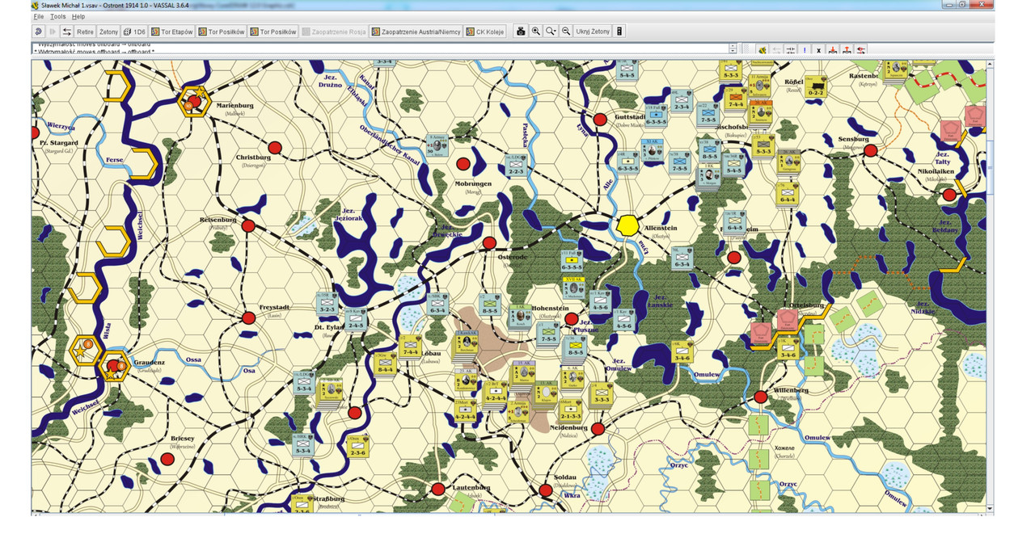Click the red city dot at Willenberg
Viewport: 1035px width, 559px height.
[x=761, y=397]
